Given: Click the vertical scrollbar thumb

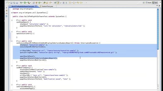Looking at the screenshot, I should pos(158,29).
